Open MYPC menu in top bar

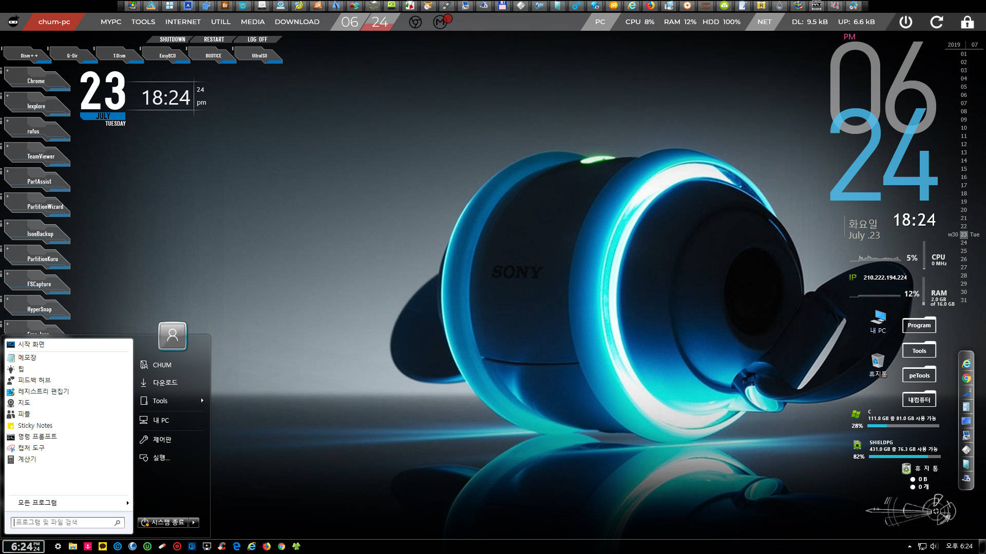click(x=111, y=22)
